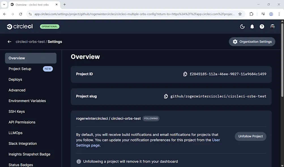
Task: Click the CircleCI logo in the header
Action: coord(19,26)
